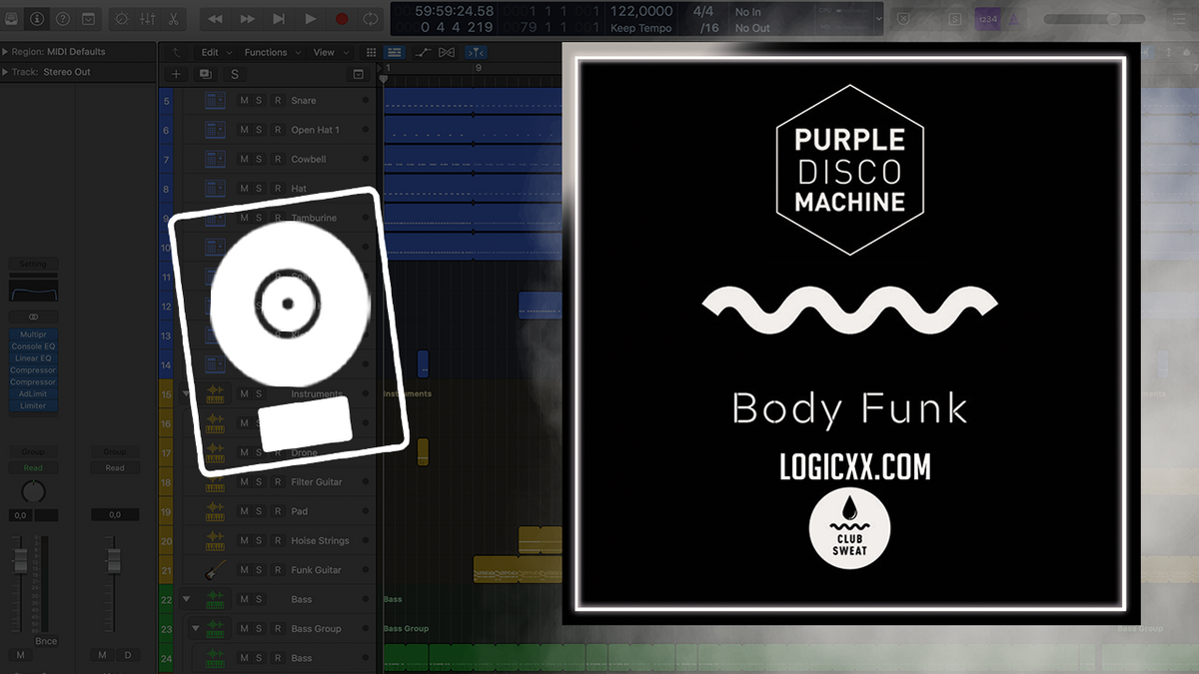Enable Catch Playhead mode
This screenshot has width=1199, height=674.
click(x=474, y=52)
